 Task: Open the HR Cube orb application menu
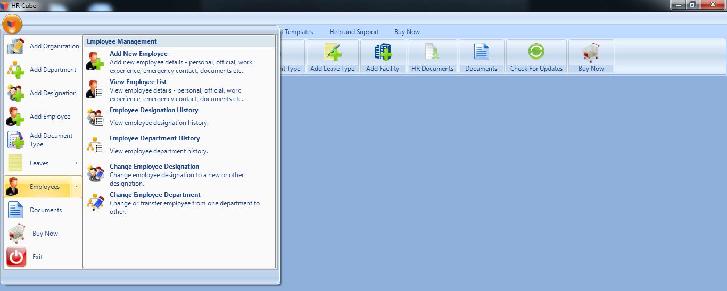(x=12, y=23)
